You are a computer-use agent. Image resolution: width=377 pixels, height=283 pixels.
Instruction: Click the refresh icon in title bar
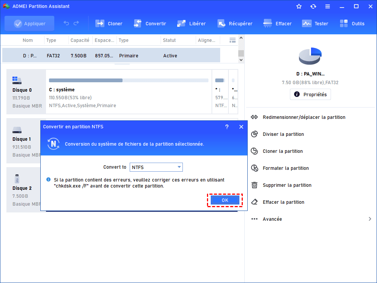click(x=313, y=6)
